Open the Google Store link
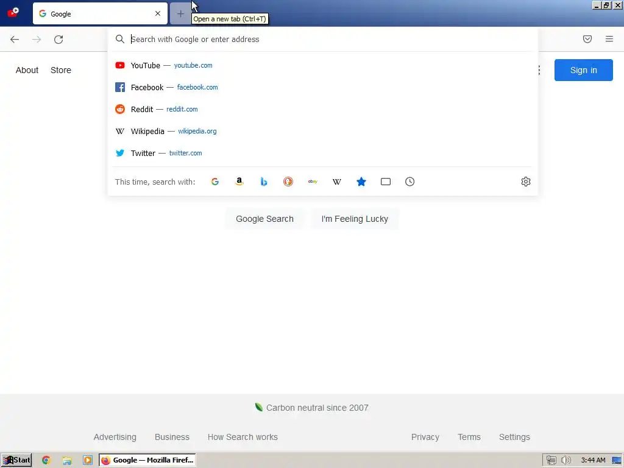This screenshot has height=468, width=624. tap(61, 70)
